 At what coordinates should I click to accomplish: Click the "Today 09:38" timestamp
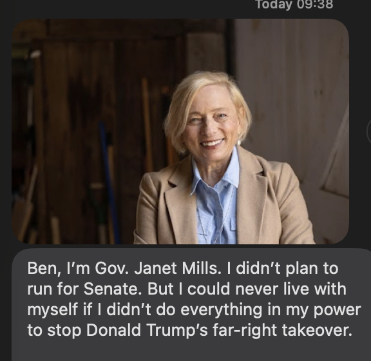(294, 5)
